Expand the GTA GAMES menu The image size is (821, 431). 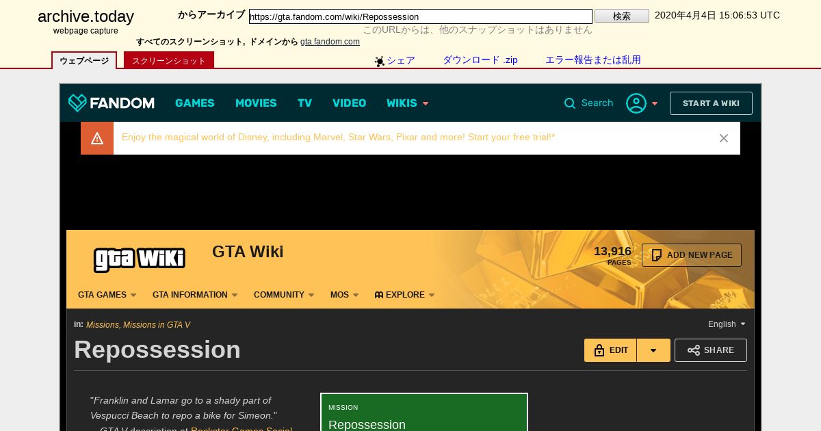(x=107, y=295)
